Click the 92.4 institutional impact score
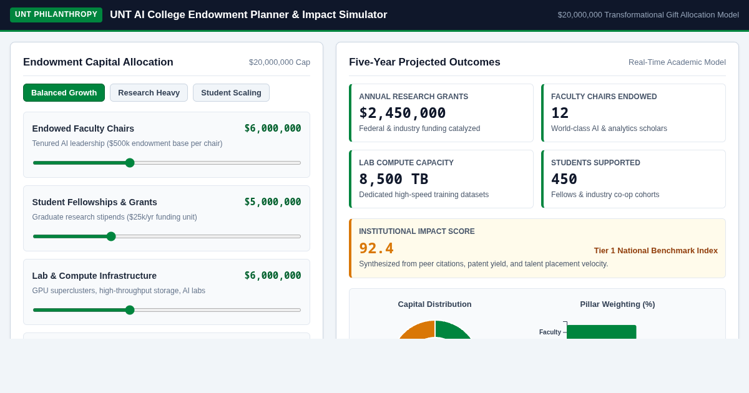Image resolution: width=749 pixels, height=393 pixels. tap(376, 248)
